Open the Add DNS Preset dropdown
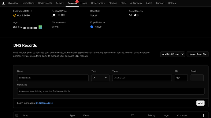Viewport: 211px width, 118px height. pos(172,54)
